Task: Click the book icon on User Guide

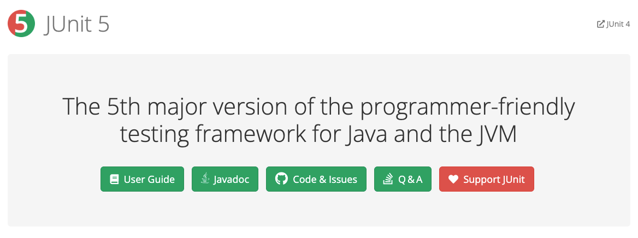Action: [114, 180]
